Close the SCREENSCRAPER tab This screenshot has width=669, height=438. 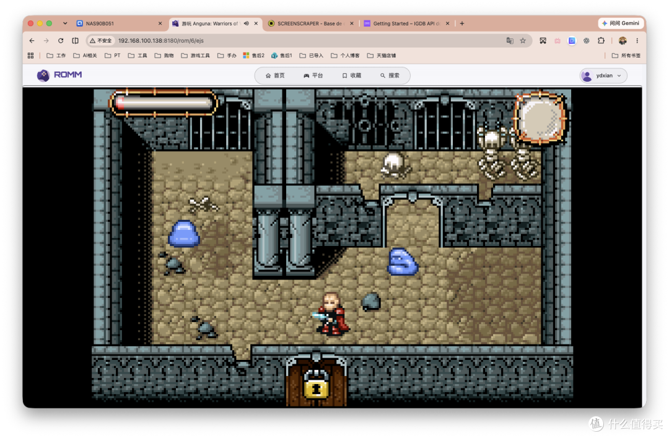click(352, 24)
